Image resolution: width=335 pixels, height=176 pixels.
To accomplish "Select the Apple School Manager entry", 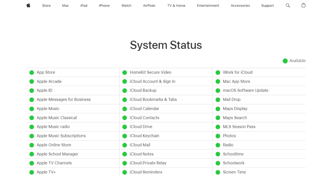I will 58,154.
